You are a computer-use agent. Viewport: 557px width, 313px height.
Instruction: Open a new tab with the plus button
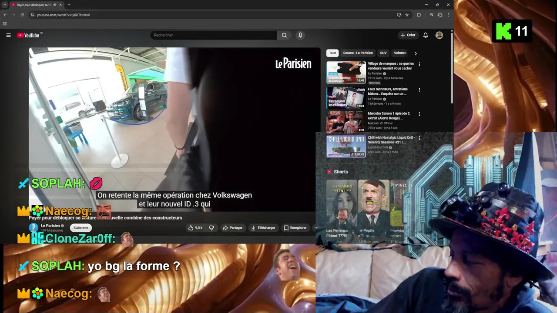coord(69,5)
